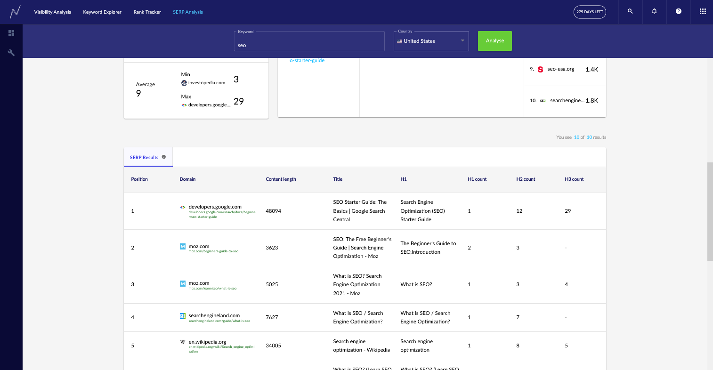Select SERP Analysis in top navigation
Image resolution: width=713 pixels, height=370 pixels.
pos(188,12)
